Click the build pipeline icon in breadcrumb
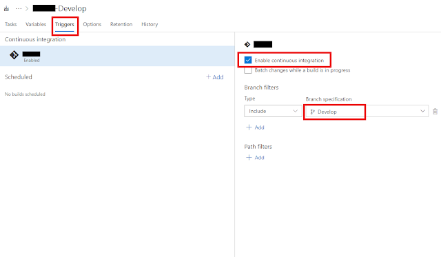Viewport: 441px width, 257px height. click(6, 9)
